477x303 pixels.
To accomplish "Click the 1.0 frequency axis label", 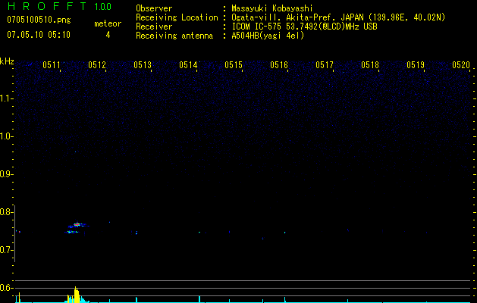I will click(x=6, y=136).
